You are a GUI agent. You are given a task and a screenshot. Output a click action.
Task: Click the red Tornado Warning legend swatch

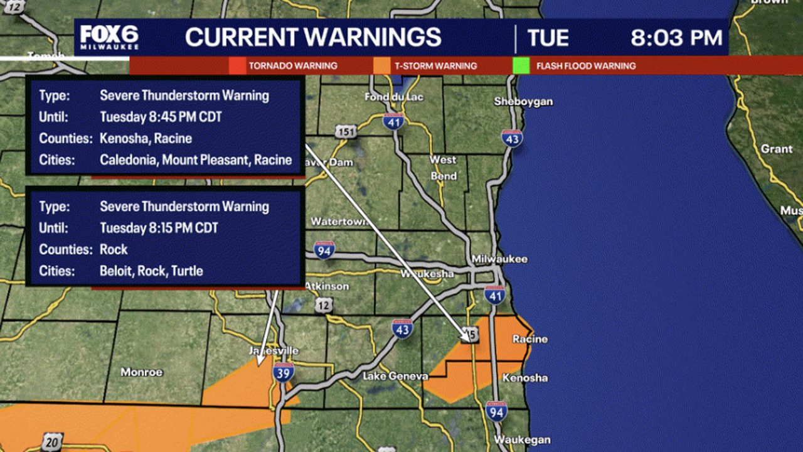(x=237, y=66)
